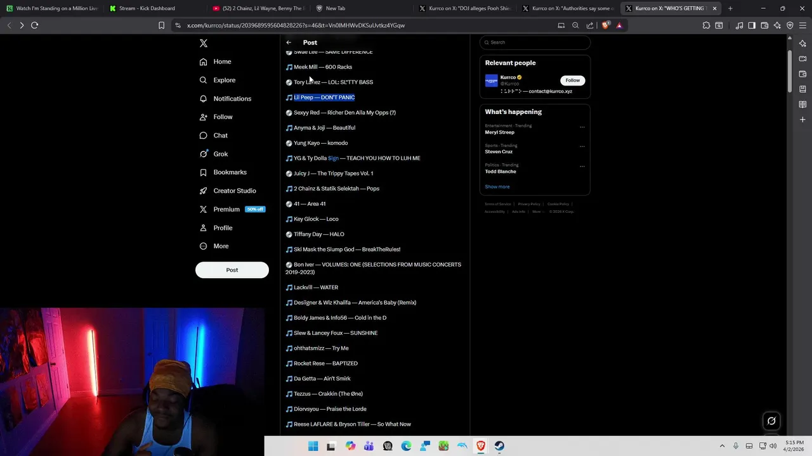Click the 50% off Premium badge
The image size is (812, 456).
click(255, 209)
